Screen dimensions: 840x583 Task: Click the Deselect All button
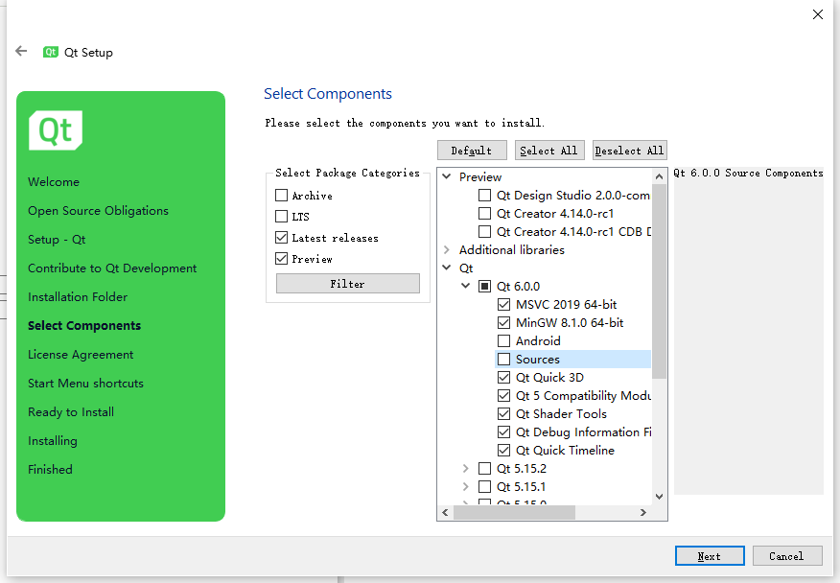pyautogui.click(x=629, y=151)
